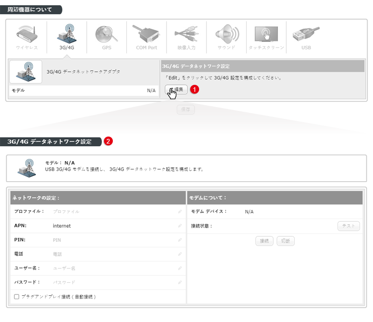Enable プラグアンドプレイ接続 auto-connect checkbox

(x=17, y=296)
